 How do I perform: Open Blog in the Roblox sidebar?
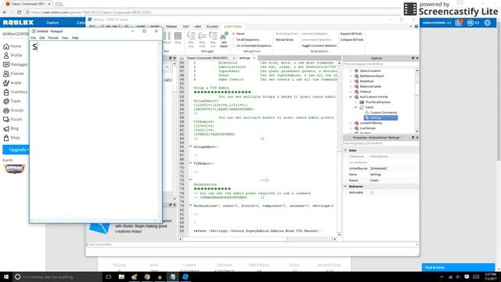tap(11, 128)
